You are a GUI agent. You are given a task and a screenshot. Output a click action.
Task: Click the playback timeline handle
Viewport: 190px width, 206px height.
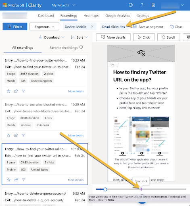pos(105,190)
